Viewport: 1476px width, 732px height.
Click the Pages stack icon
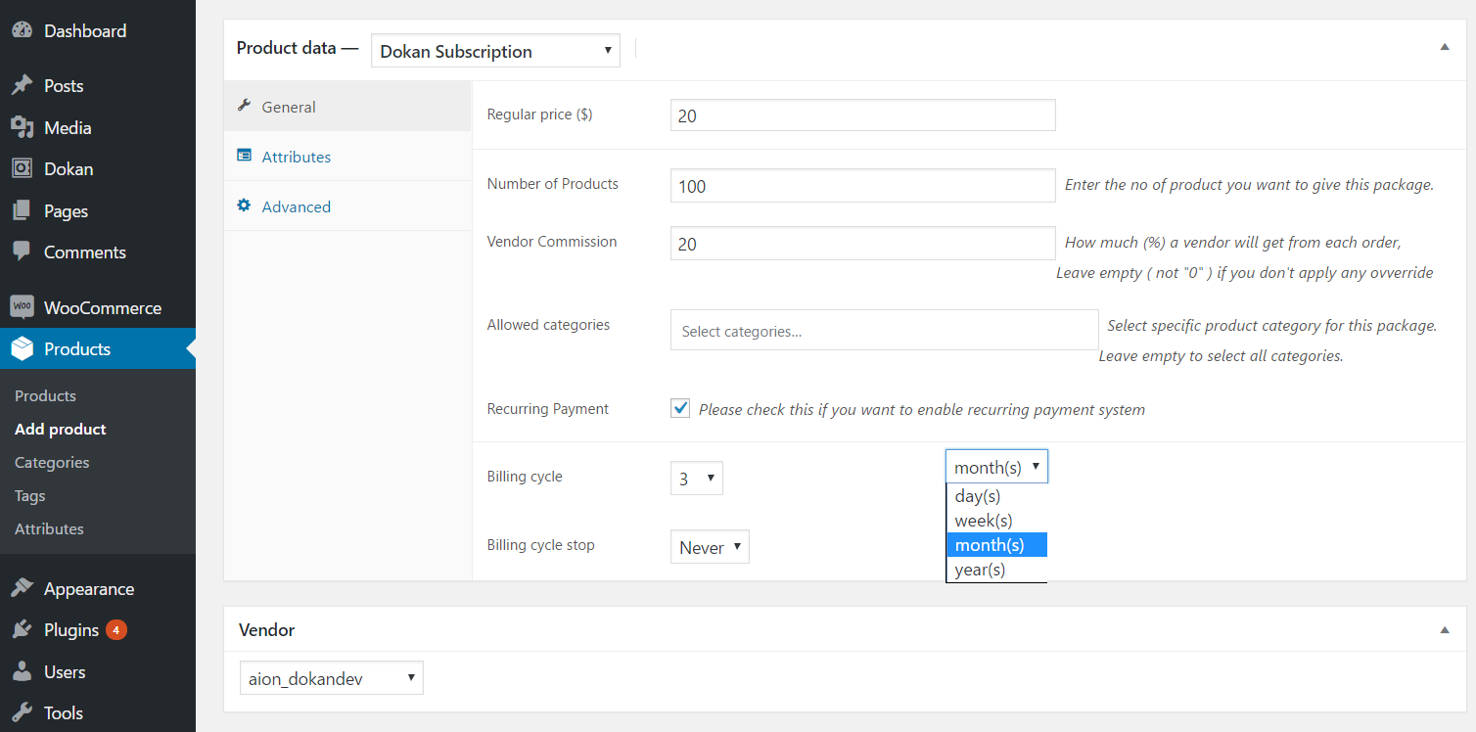tap(22, 211)
